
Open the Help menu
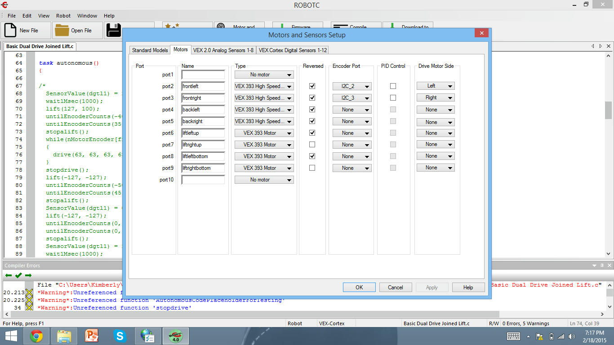coord(109,16)
